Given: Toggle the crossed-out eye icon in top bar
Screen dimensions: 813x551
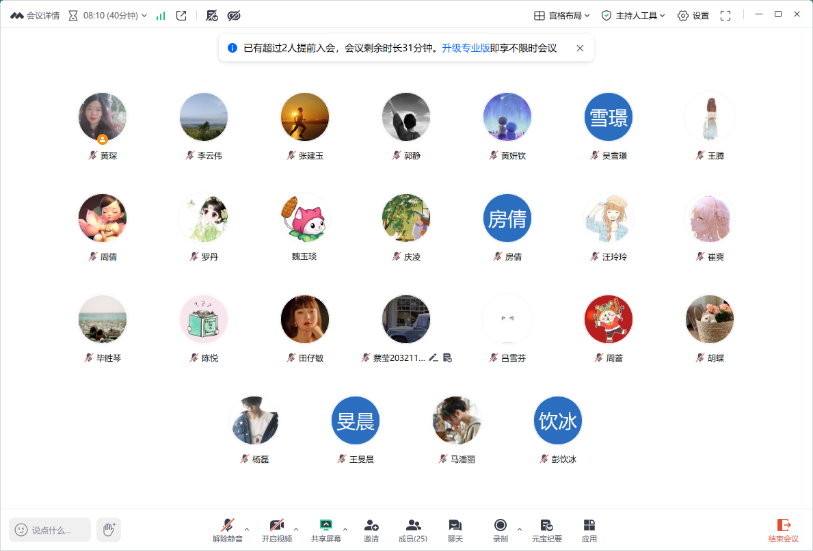Looking at the screenshot, I should click(x=234, y=16).
